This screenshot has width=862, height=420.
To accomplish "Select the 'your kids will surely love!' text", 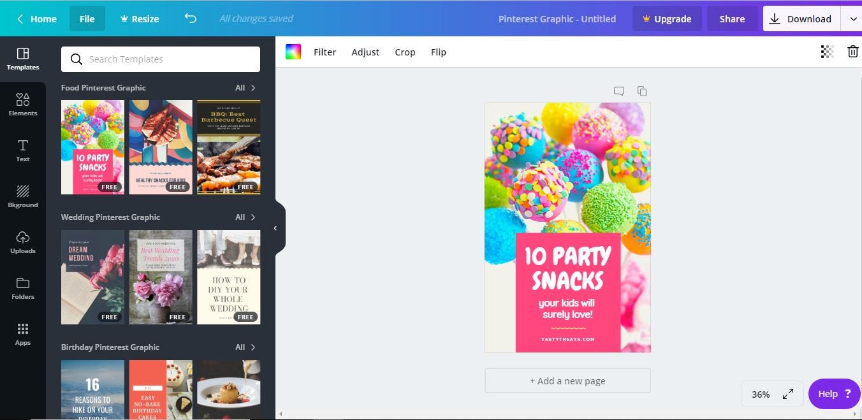I will [567, 308].
